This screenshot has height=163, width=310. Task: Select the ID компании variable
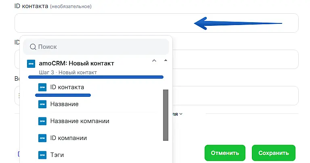point(68,138)
